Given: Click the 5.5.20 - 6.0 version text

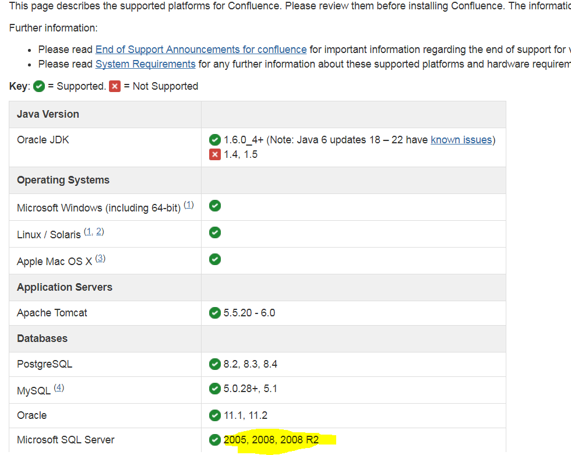Looking at the screenshot, I should tap(249, 313).
